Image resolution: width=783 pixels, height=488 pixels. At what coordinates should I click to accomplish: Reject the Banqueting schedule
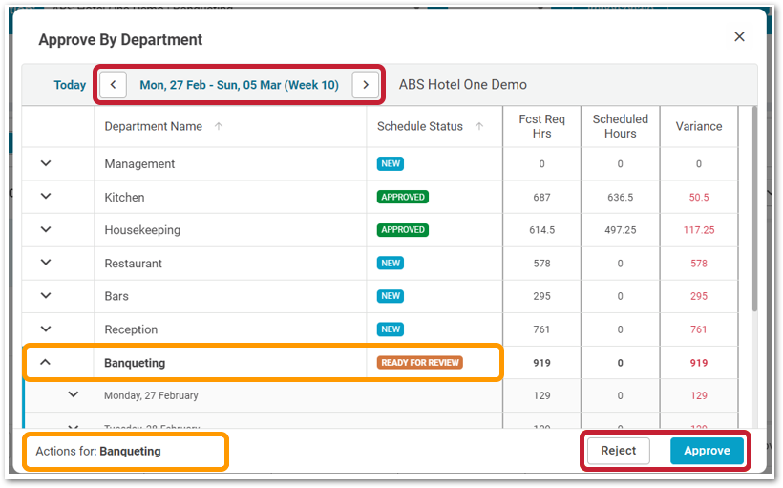coord(618,451)
